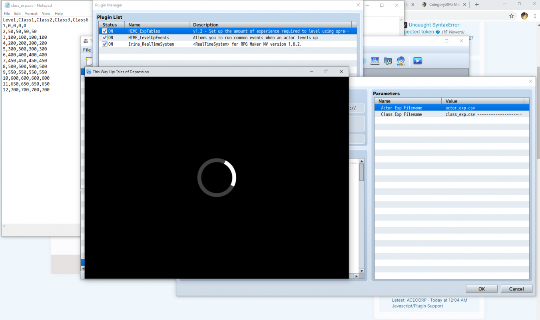This screenshot has height=320, width=540.
Task: Open RPG Maker's File menu
Action: tap(87, 50)
